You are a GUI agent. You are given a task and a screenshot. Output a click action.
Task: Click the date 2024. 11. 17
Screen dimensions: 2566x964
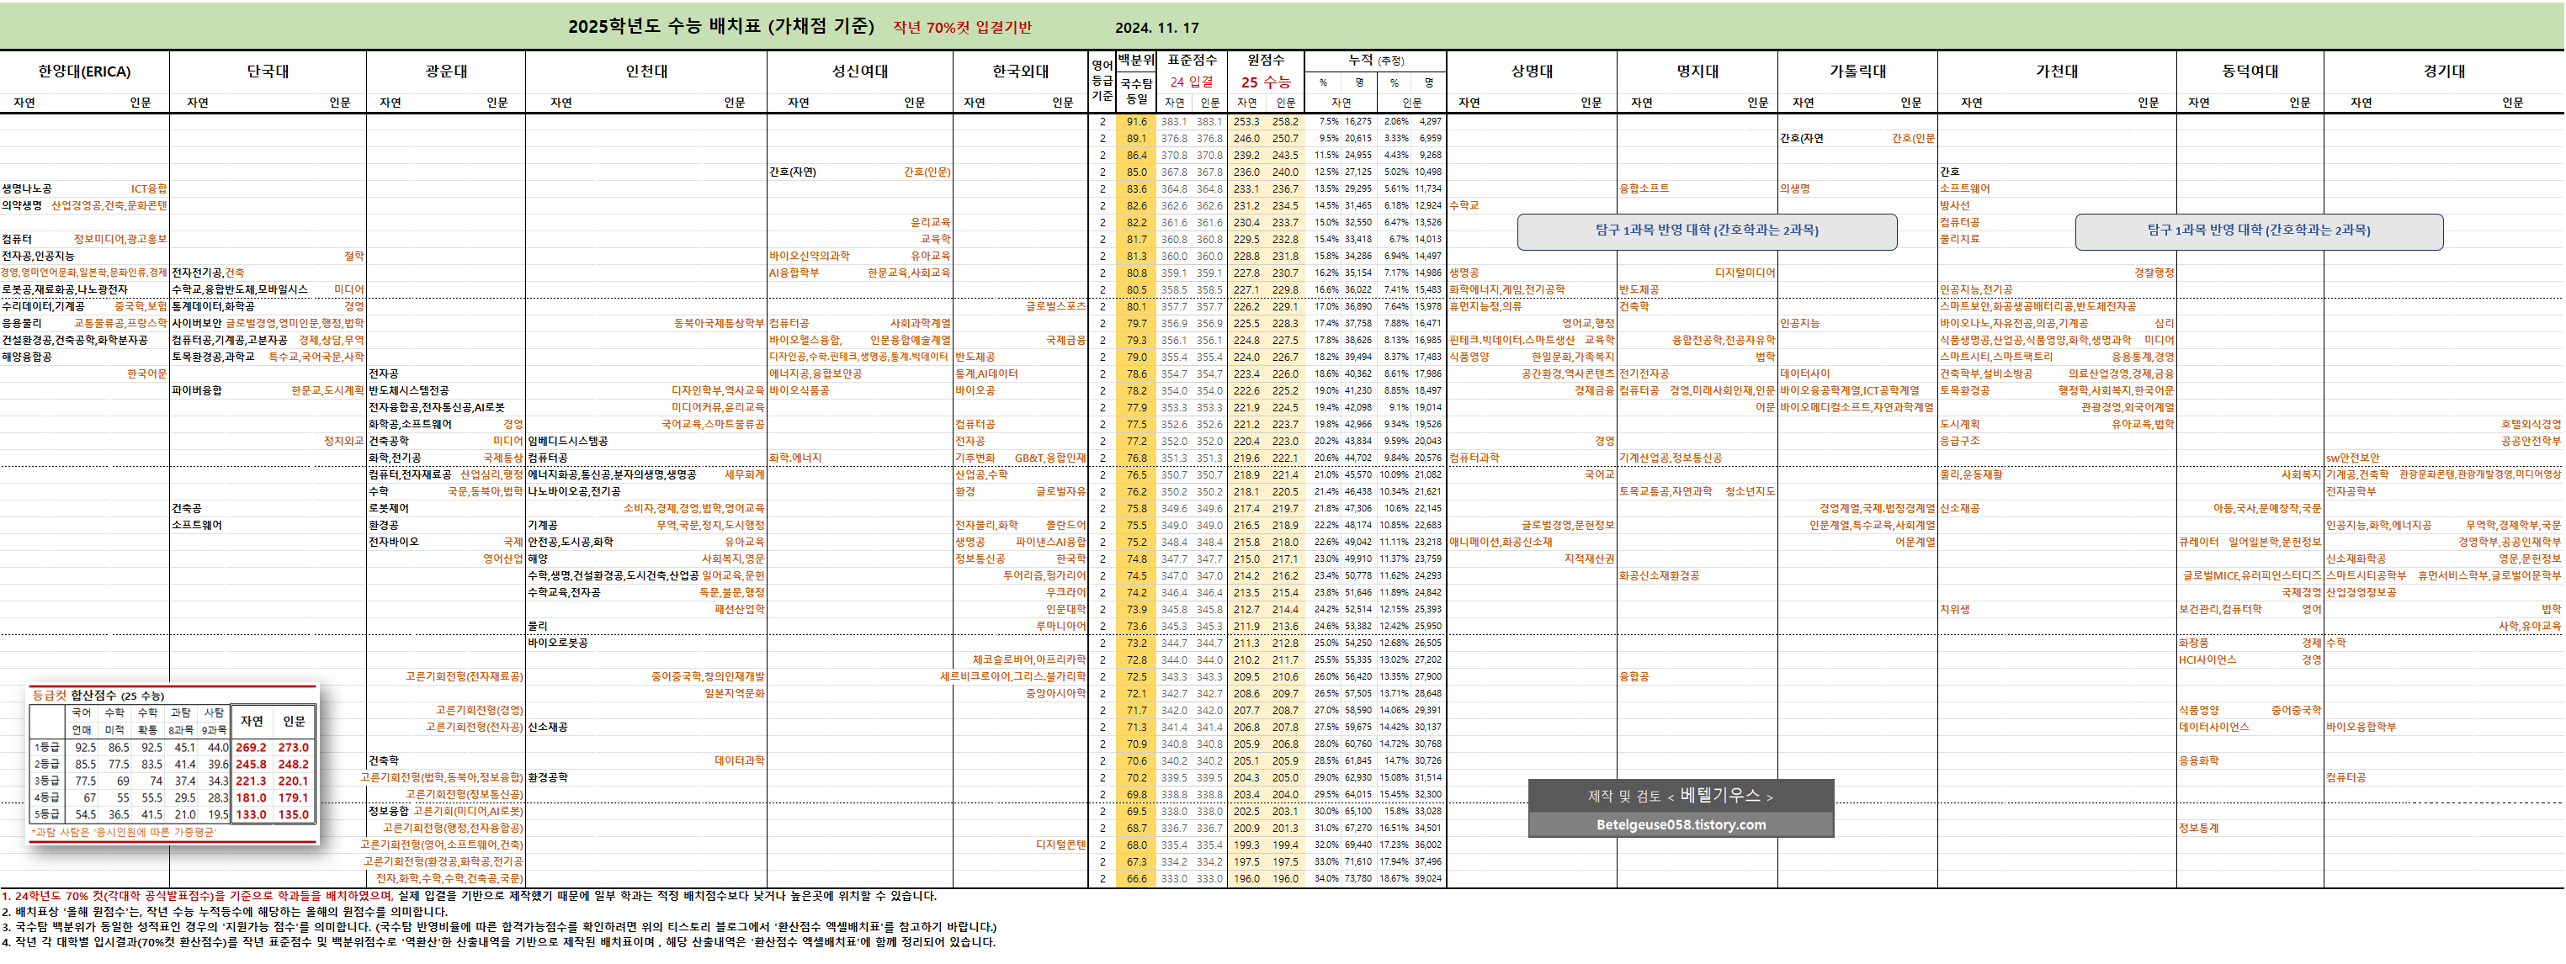1156,28
